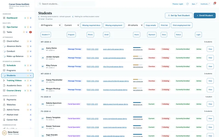Sort by the Status column header
The width and height of the screenshot is (219, 137).
[178, 35]
